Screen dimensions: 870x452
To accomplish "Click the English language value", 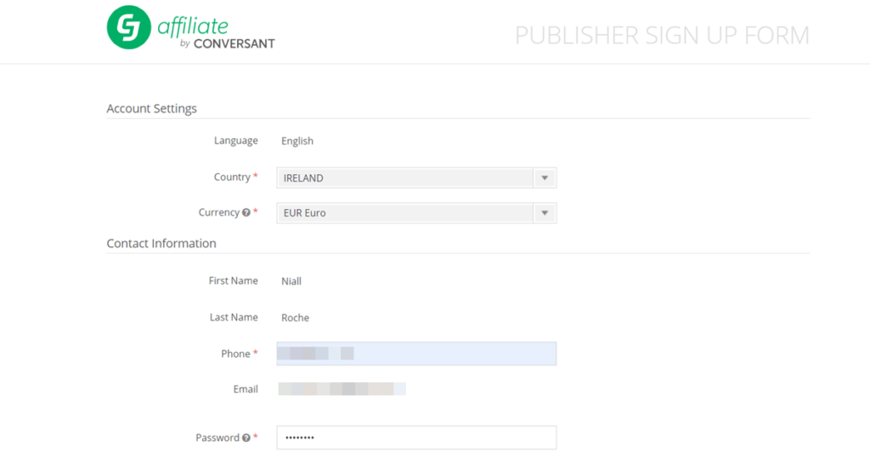I will (297, 141).
